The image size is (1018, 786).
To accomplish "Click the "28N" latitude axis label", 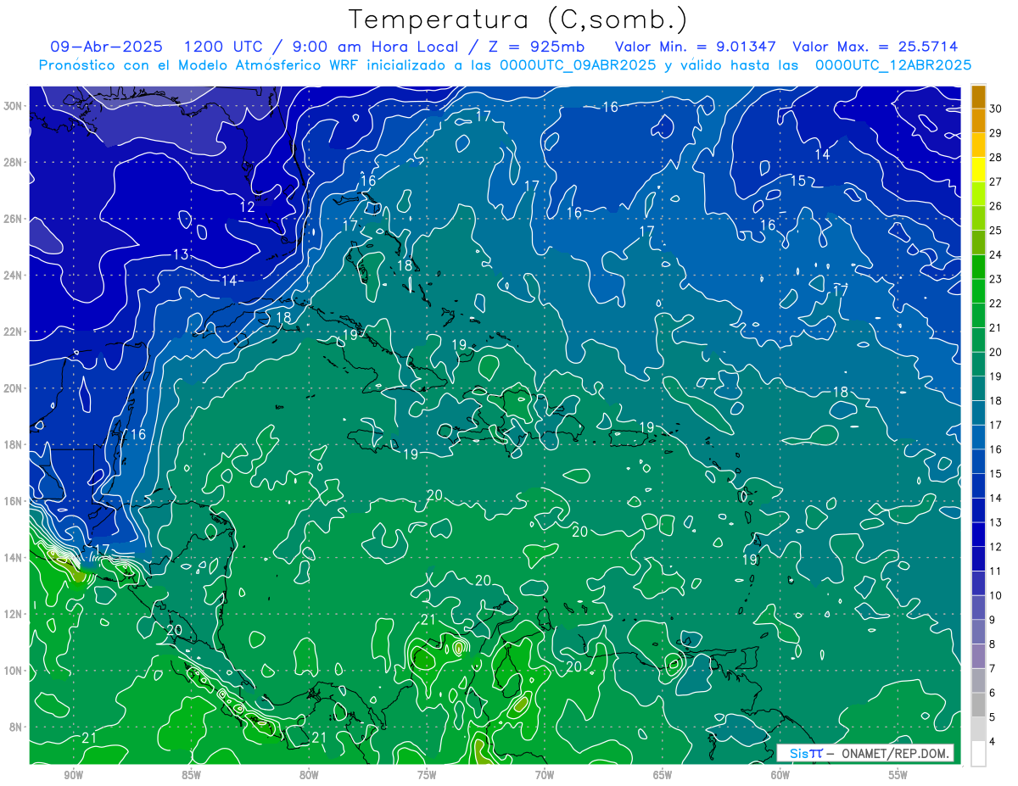I will click(14, 162).
